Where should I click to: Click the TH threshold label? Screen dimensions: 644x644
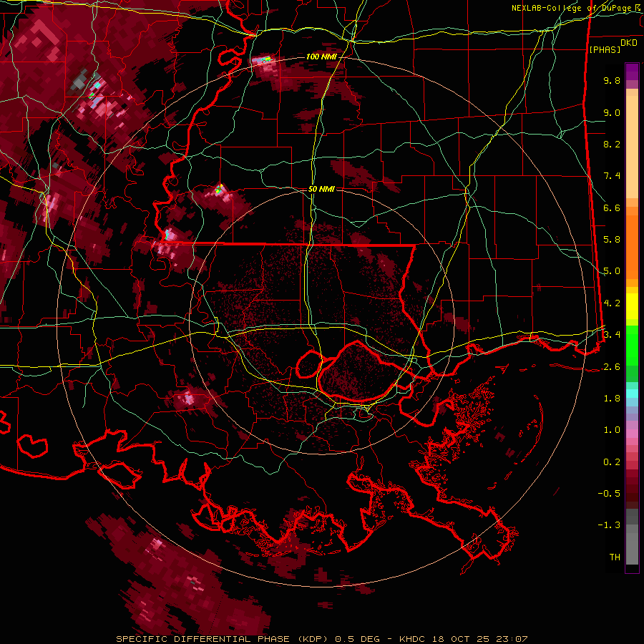click(x=615, y=557)
